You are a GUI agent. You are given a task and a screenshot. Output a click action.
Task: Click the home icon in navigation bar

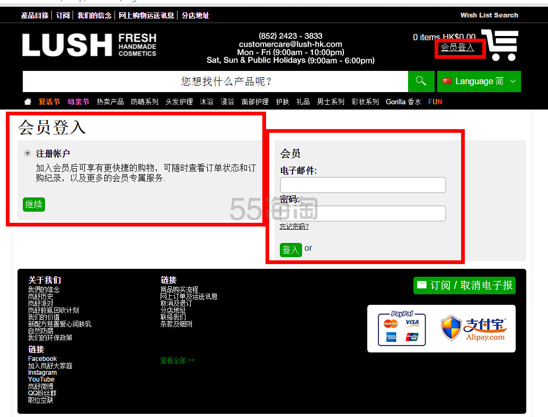pos(28,102)
